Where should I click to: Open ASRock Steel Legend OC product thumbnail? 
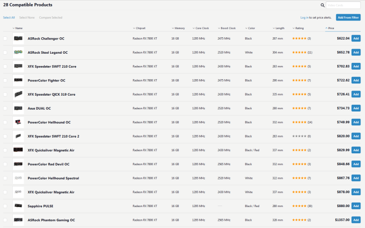18,52
